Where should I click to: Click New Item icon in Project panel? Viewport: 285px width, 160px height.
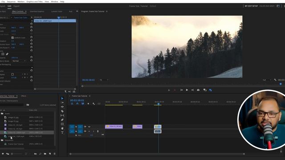[x=50, y=154]
